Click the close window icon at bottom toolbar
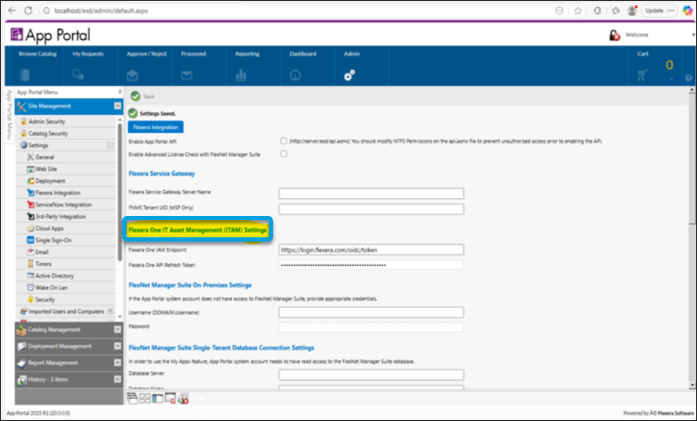The height and width of the screenshot is (421, 697). click(170, 398)
